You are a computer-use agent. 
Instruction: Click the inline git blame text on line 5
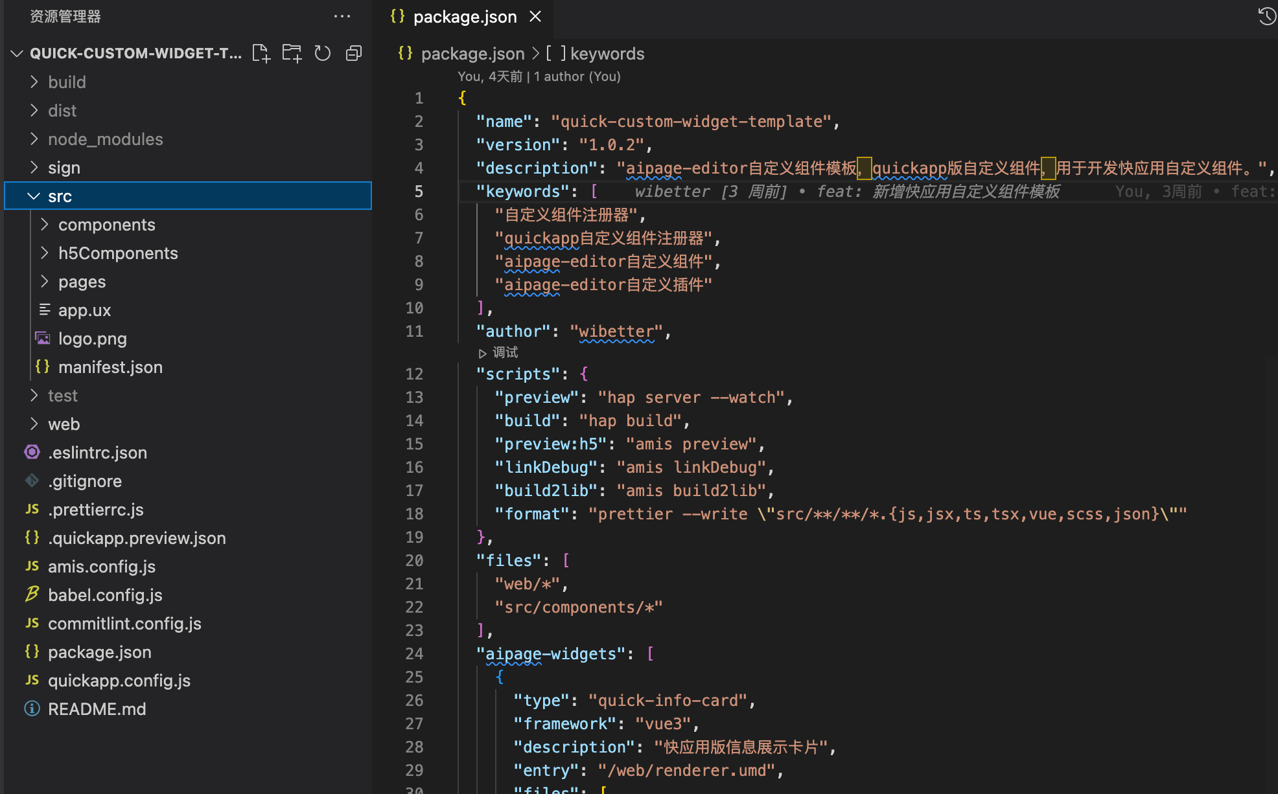pos(847,192)
